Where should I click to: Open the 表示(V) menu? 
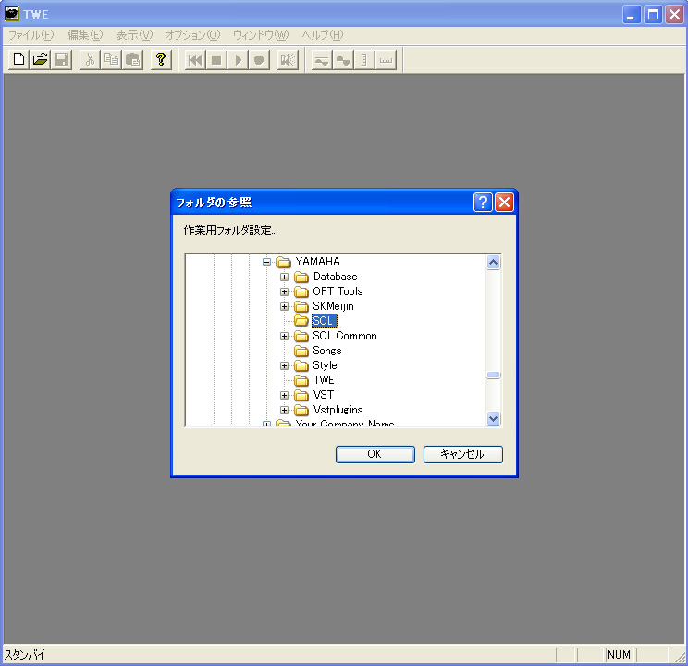[134, 34]
